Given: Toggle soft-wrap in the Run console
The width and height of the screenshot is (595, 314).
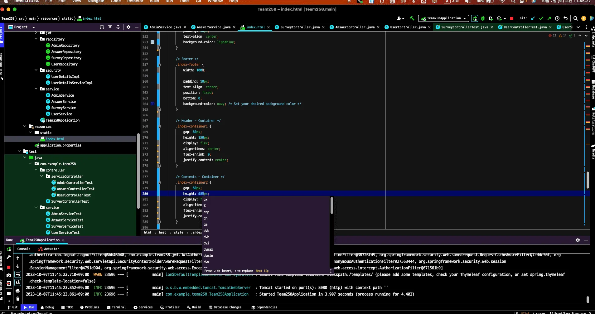Looking at the screenshot, I should tap(18, 274).
